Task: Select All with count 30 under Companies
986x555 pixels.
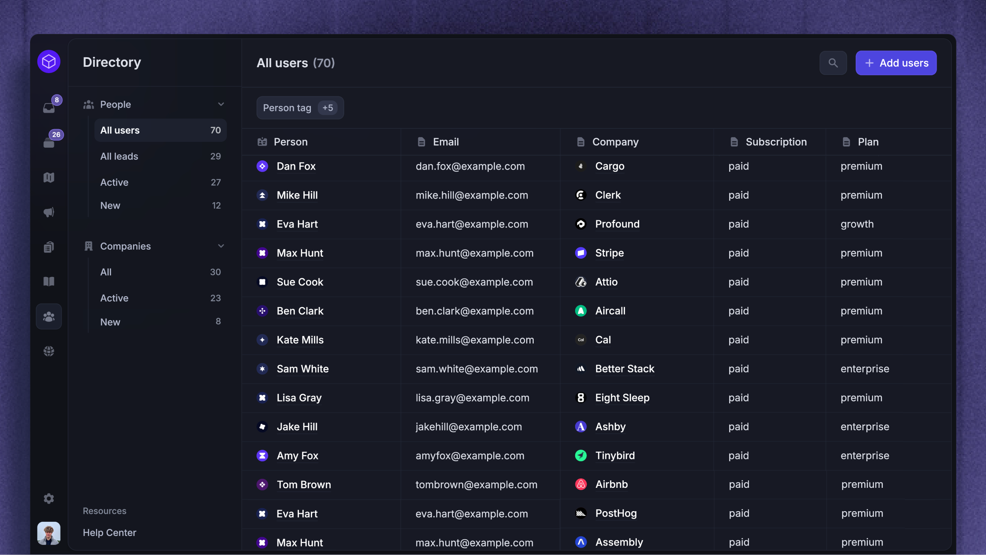Action: (160, 272)
